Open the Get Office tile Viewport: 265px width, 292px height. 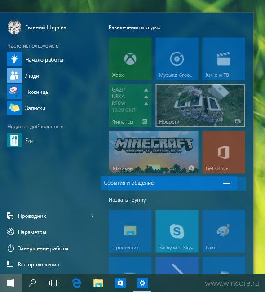click(x=224, y=152)
